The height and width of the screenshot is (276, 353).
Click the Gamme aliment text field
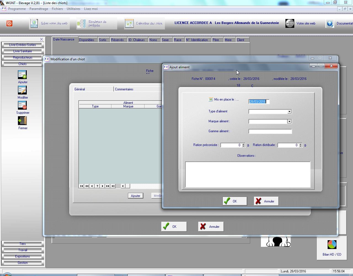(x=270, y=131)
